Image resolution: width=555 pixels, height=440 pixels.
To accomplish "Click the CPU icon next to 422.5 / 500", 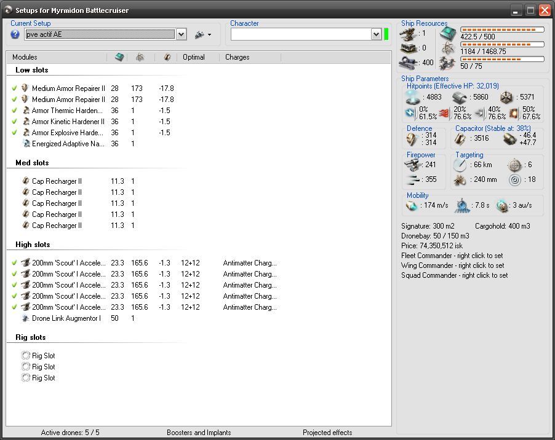I will click(x=448, y=34).
